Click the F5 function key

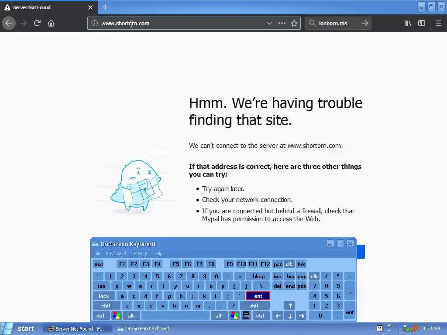coord(176,264)
